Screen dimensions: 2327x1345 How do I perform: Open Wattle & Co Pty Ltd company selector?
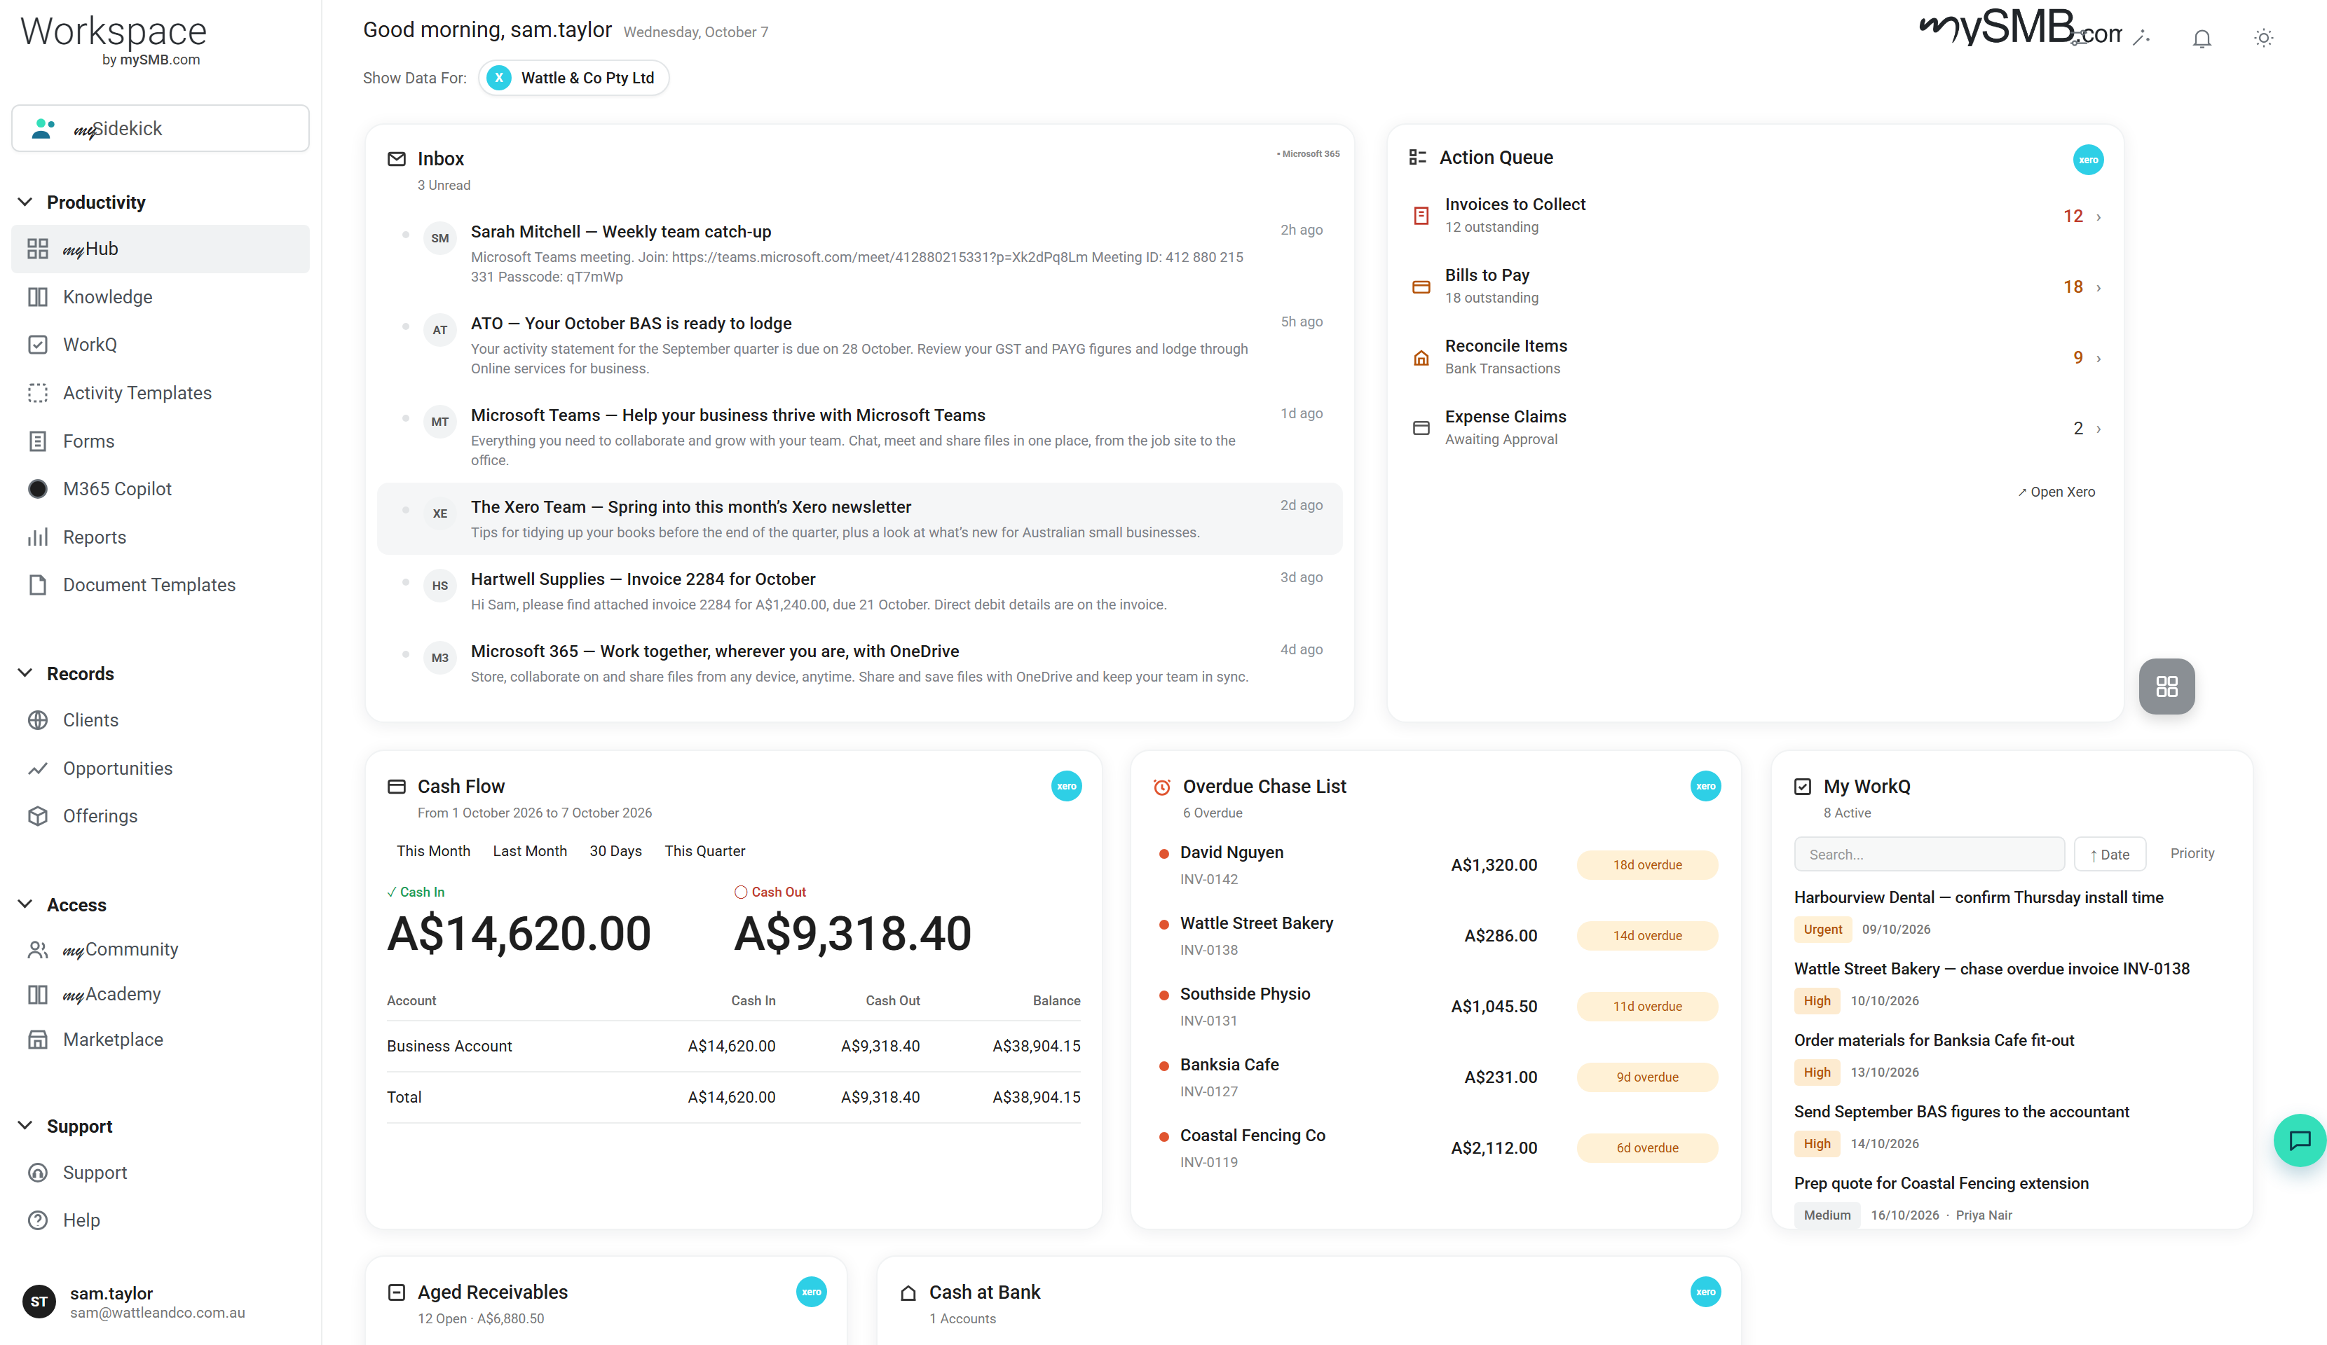point(573,78)
